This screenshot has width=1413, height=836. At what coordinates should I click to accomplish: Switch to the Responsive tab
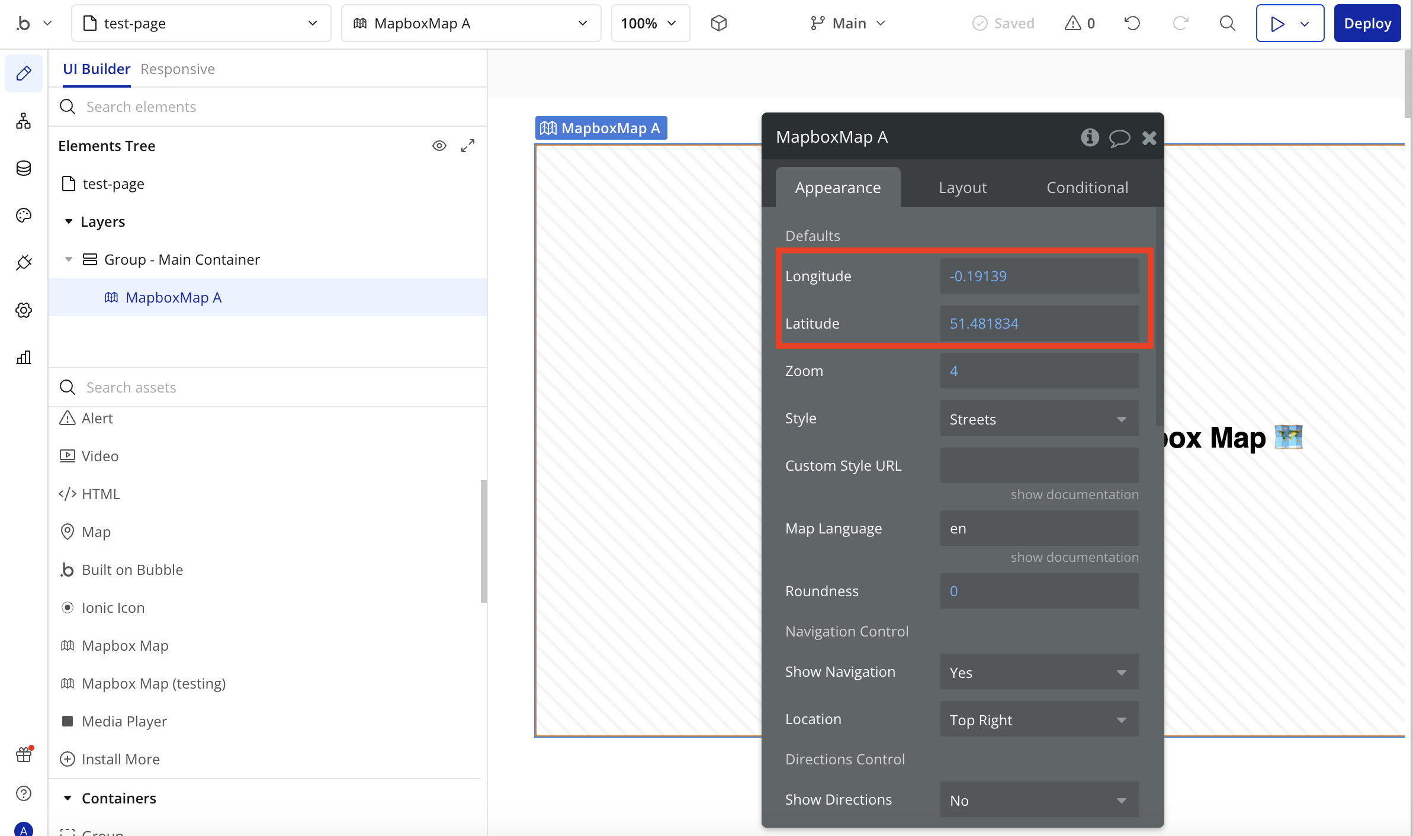point(177,69)
